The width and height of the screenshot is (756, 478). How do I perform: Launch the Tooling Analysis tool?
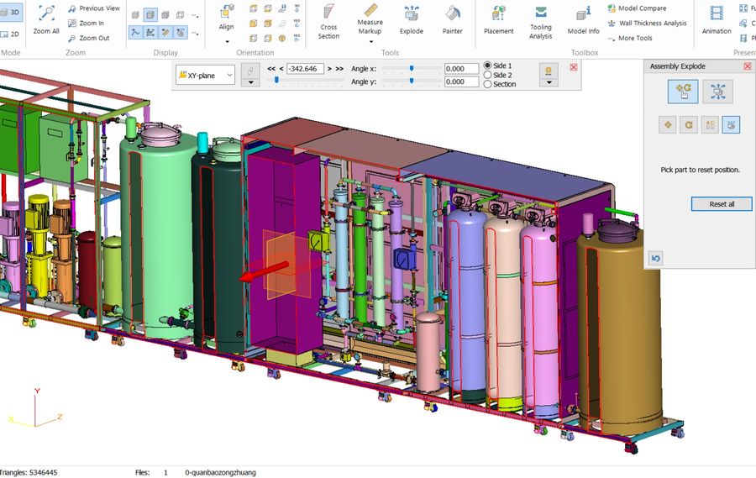point(540,22)
